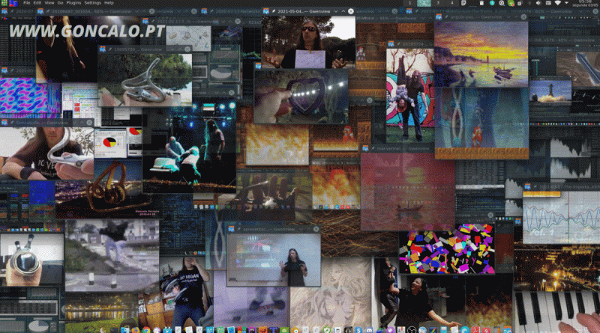Click the Go menu item
This screenshot has height=333, width=600.
click(x=59, y=3)
